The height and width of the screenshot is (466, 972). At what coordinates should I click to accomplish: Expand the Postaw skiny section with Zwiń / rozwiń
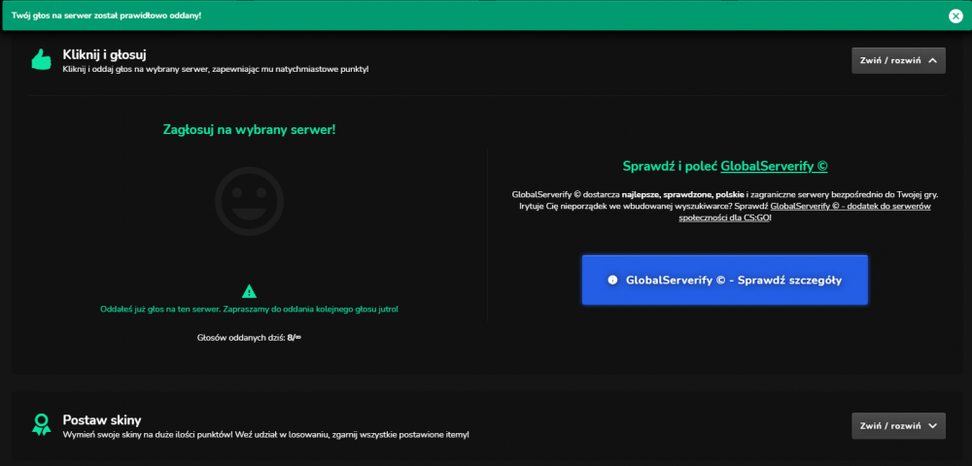pyautogui.click(x=898, y=426)
